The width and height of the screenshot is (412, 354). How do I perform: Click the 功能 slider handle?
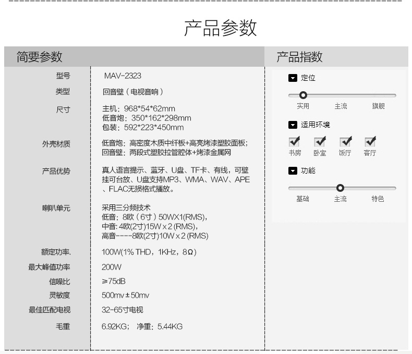[x=340, y=188]
